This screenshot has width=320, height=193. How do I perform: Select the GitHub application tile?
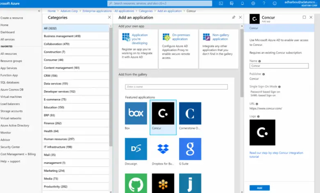[136, 183]
